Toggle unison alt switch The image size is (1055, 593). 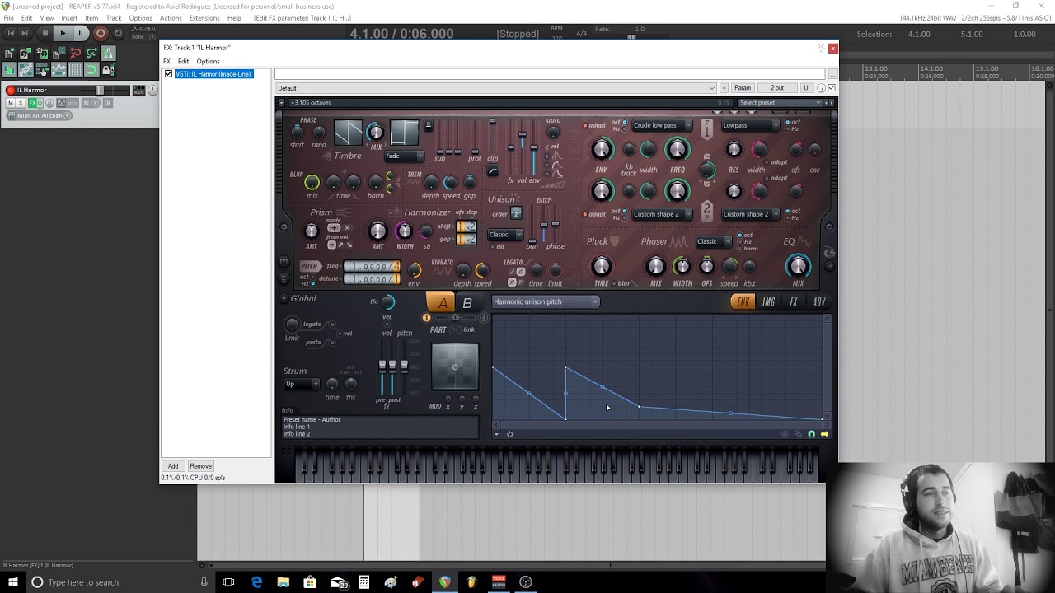pos(493,246)
